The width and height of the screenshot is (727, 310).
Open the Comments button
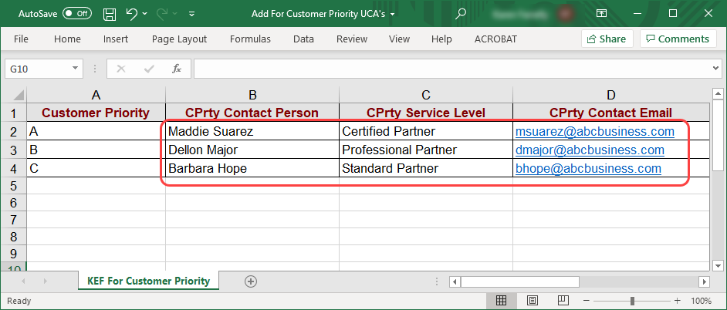click(x=678, y=39)
